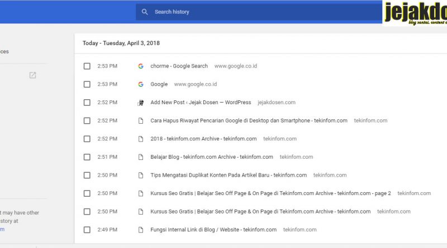Viewport: 447px width, 248px height.
Task: Click the Today - Tuesday, April 3, 2018 heading
Action: click(121, 43)
